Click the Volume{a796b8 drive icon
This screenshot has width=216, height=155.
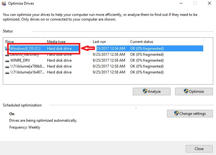7,66
